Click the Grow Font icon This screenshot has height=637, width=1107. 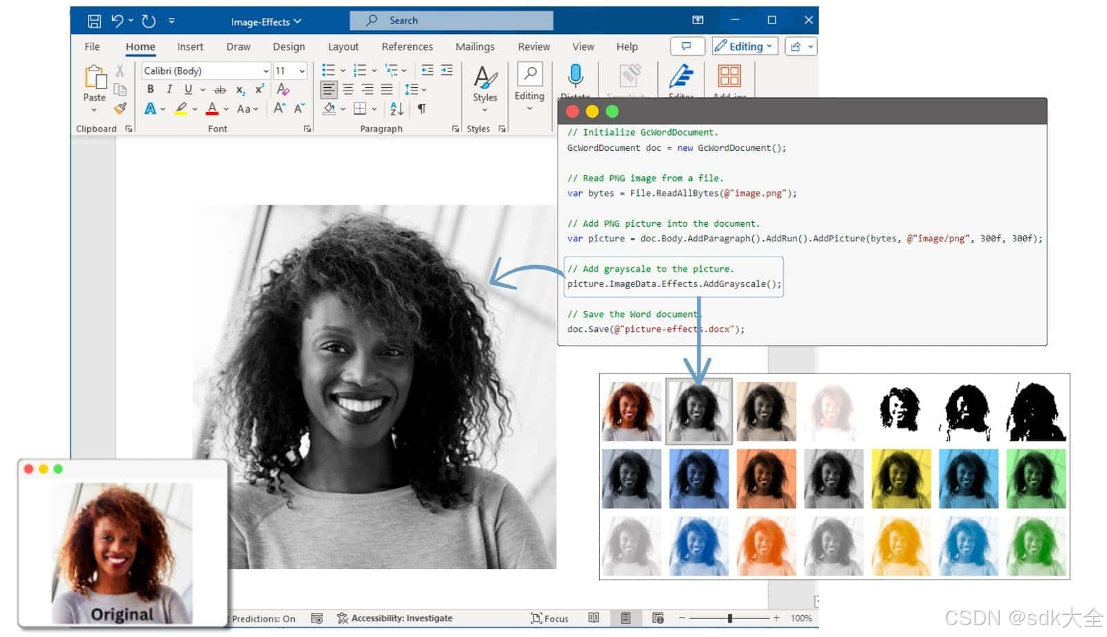(x=280, y=108)
